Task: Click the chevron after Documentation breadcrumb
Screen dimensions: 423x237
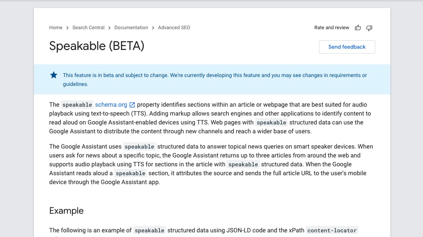Action: [x=153, y=28]
